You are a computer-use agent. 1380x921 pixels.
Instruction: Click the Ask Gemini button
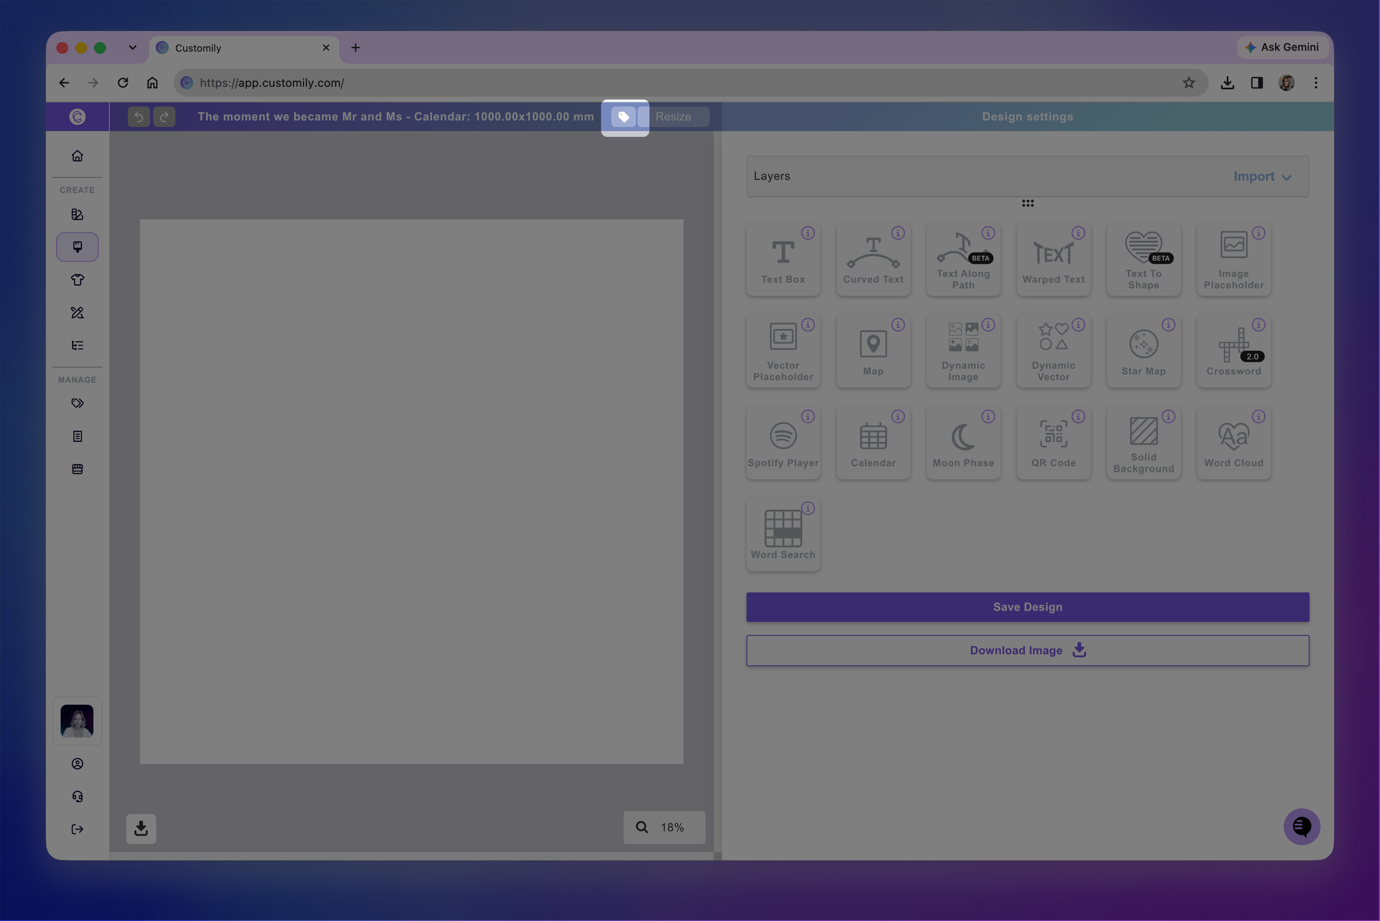click(x=1283, y=48)
